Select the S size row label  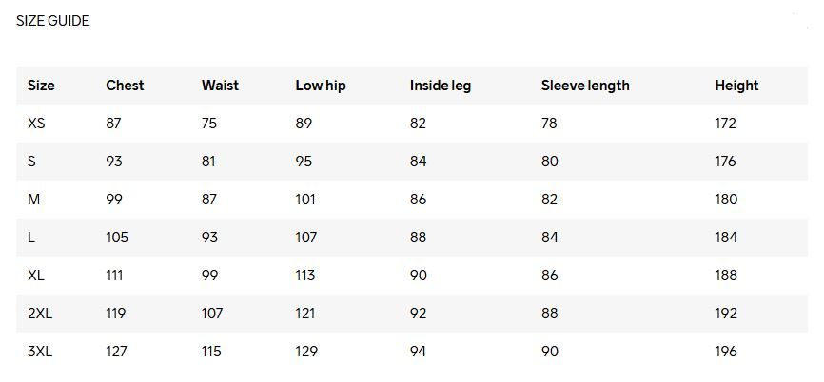point(31,162)
